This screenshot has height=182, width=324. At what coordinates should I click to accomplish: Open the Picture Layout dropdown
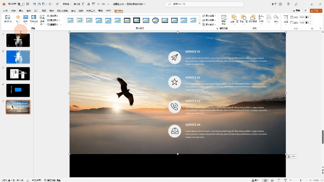click(209, 25)
